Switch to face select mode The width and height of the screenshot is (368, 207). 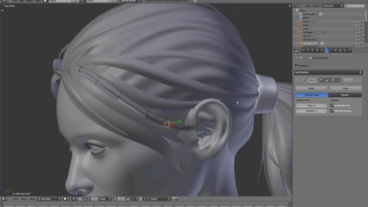[122, 199]
